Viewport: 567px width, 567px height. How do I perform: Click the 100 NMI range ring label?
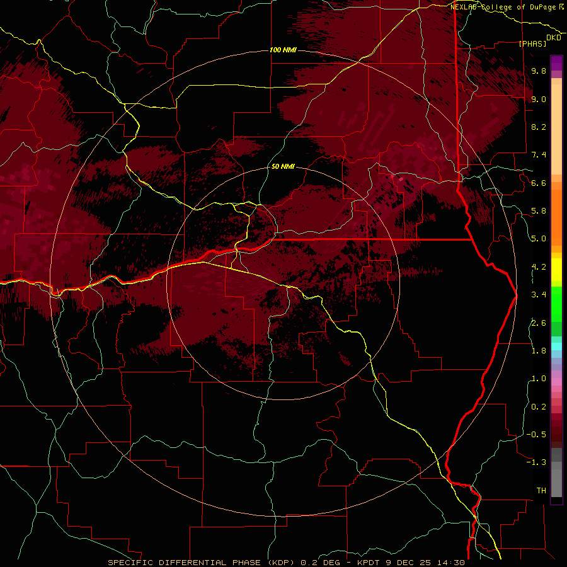pyautogui.click(x=283, y=50)
